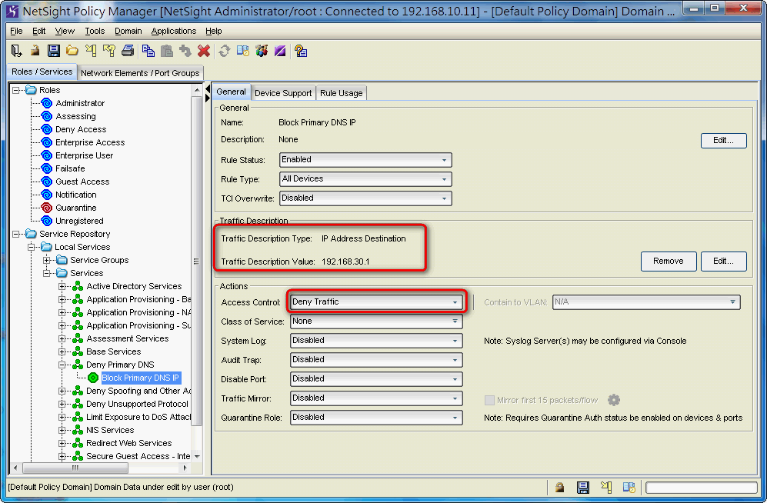Toggle Mirror first 15 packets/flow checkbox

(x=489, y=400)
